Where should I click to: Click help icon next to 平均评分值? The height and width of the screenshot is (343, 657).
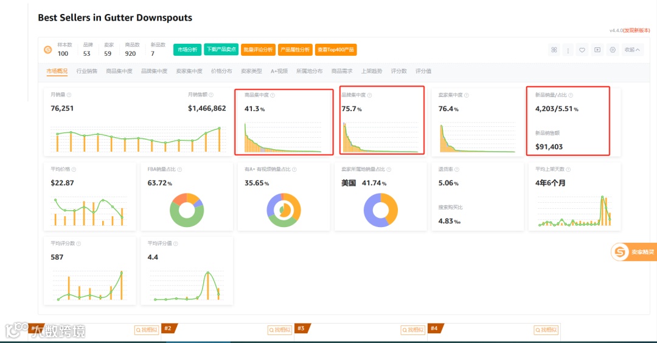click(176, 243)
